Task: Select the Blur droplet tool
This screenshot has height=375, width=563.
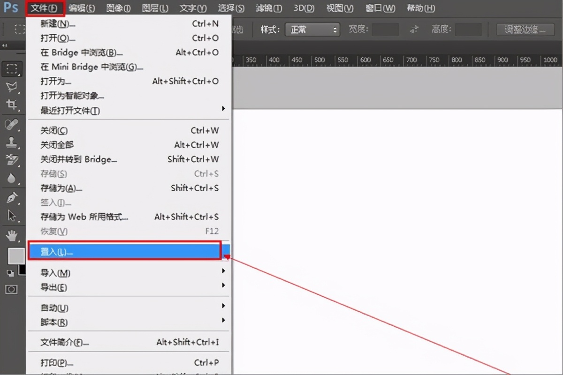Action: click(x=12, y=178)
